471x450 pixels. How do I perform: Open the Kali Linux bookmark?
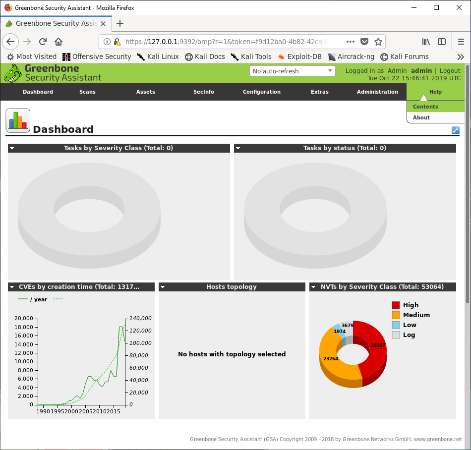(x=158, y=56)
